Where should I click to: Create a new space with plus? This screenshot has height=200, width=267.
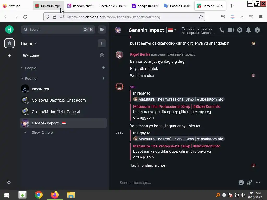click(9, 56)
